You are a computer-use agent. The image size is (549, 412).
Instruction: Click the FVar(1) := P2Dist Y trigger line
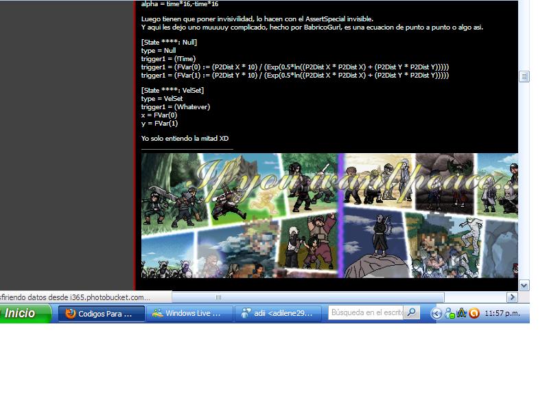click(295, 76)
